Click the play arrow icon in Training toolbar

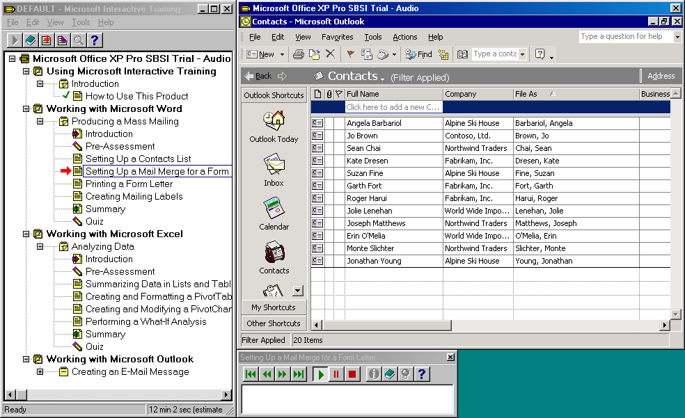coord(15,40)
